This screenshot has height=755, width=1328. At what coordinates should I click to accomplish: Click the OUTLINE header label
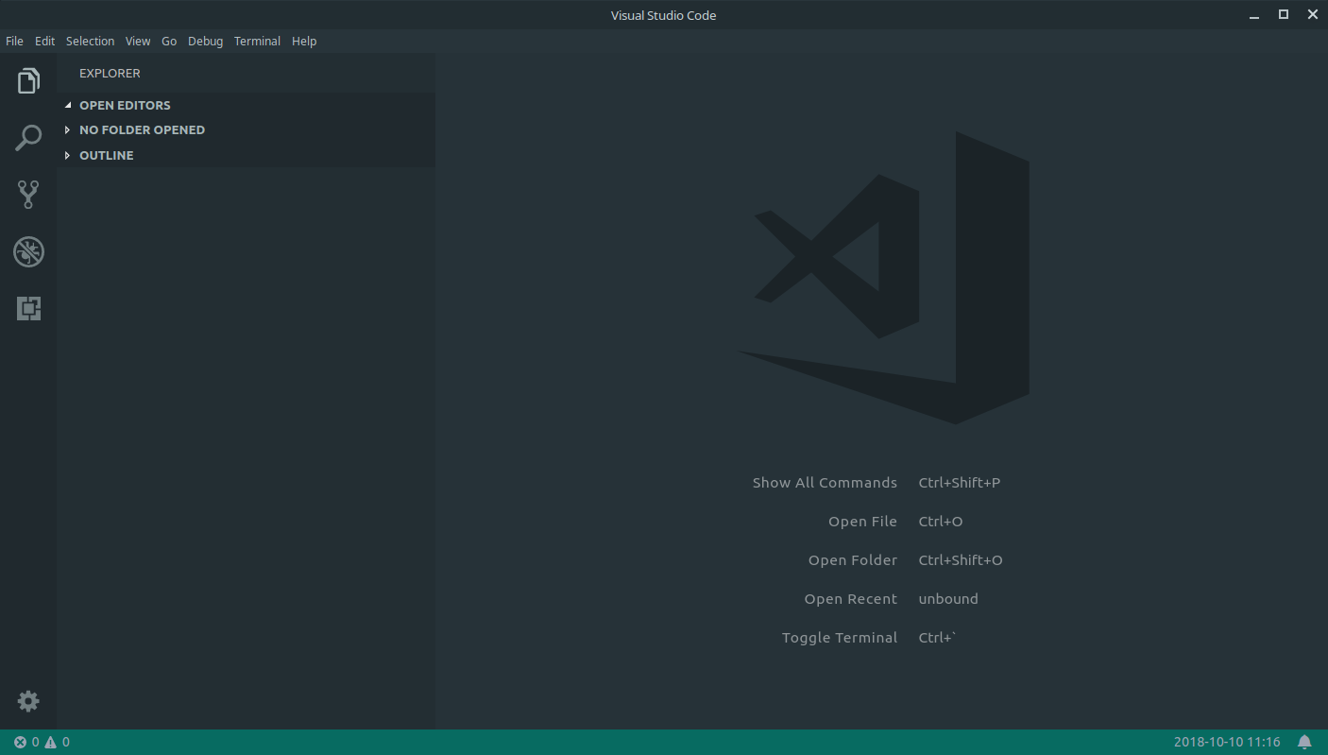[107, 155]
